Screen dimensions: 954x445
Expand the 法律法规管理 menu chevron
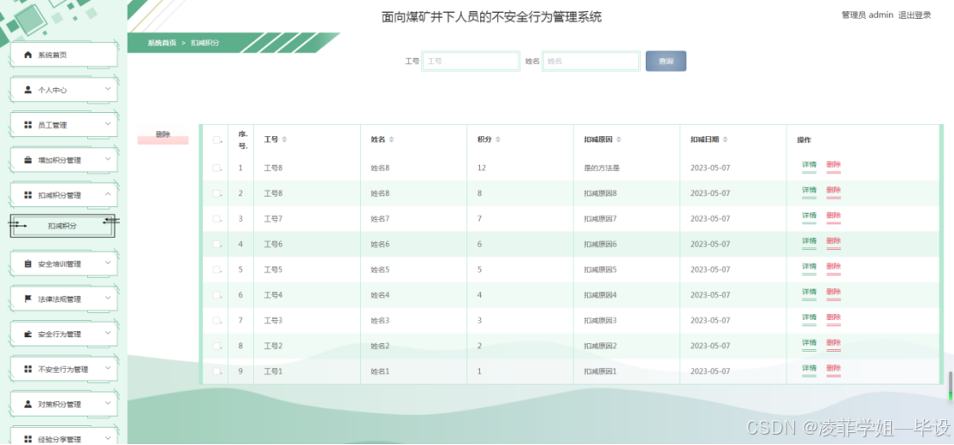click(108, 298)
